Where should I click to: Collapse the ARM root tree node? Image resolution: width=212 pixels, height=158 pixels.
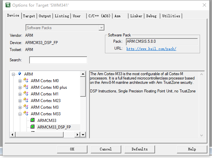[x=13, y=74]
